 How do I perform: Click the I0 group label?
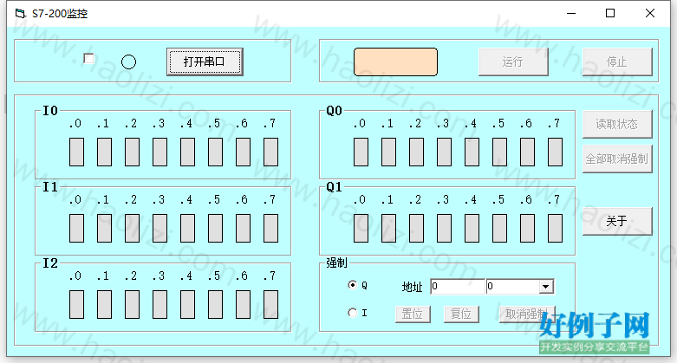(50, 111)
